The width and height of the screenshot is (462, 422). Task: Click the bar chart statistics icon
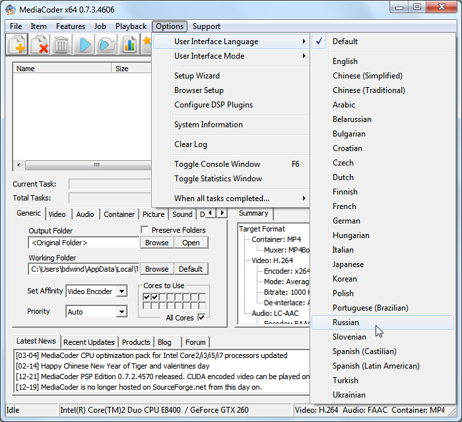(x=129, y=44)
